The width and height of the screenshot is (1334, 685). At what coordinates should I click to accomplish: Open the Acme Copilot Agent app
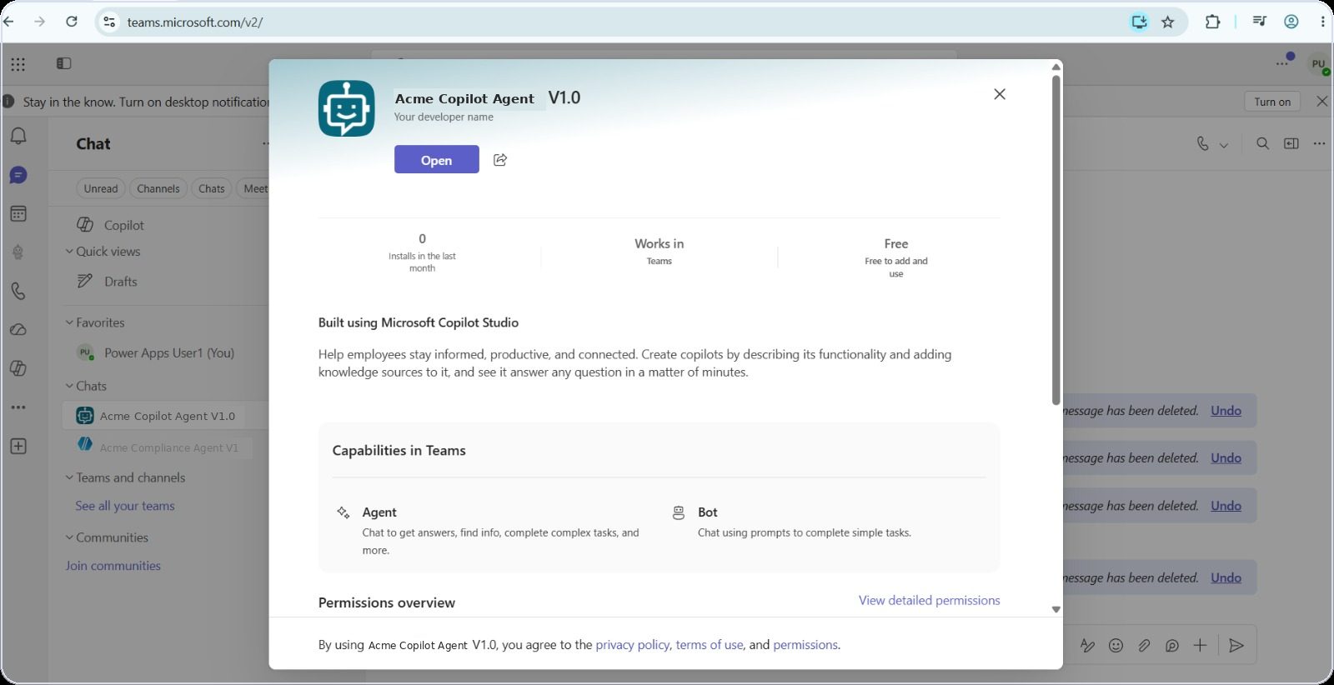(436, 160)
